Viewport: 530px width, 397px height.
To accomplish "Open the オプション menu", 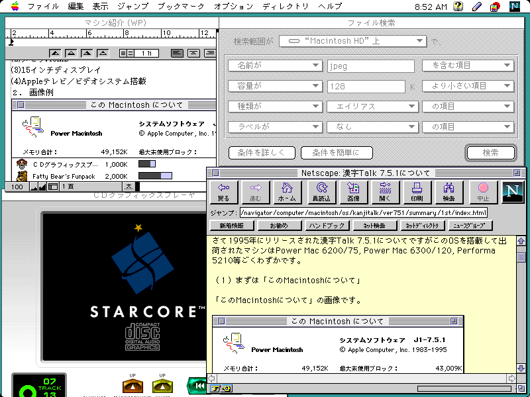I will (234, 6).
